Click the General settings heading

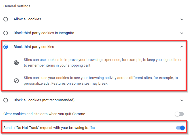pos(17,6)
